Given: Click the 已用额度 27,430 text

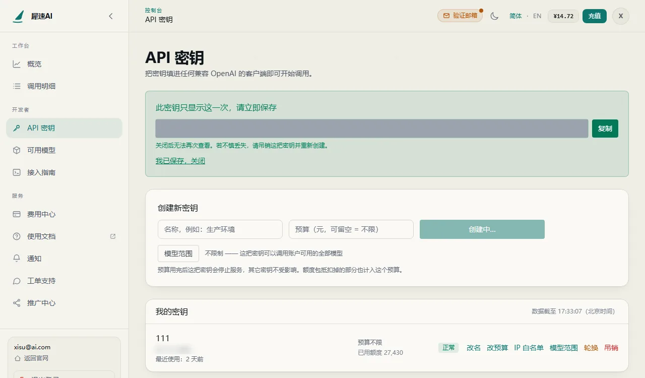Looking at the screenshot, I should point(380,353).
